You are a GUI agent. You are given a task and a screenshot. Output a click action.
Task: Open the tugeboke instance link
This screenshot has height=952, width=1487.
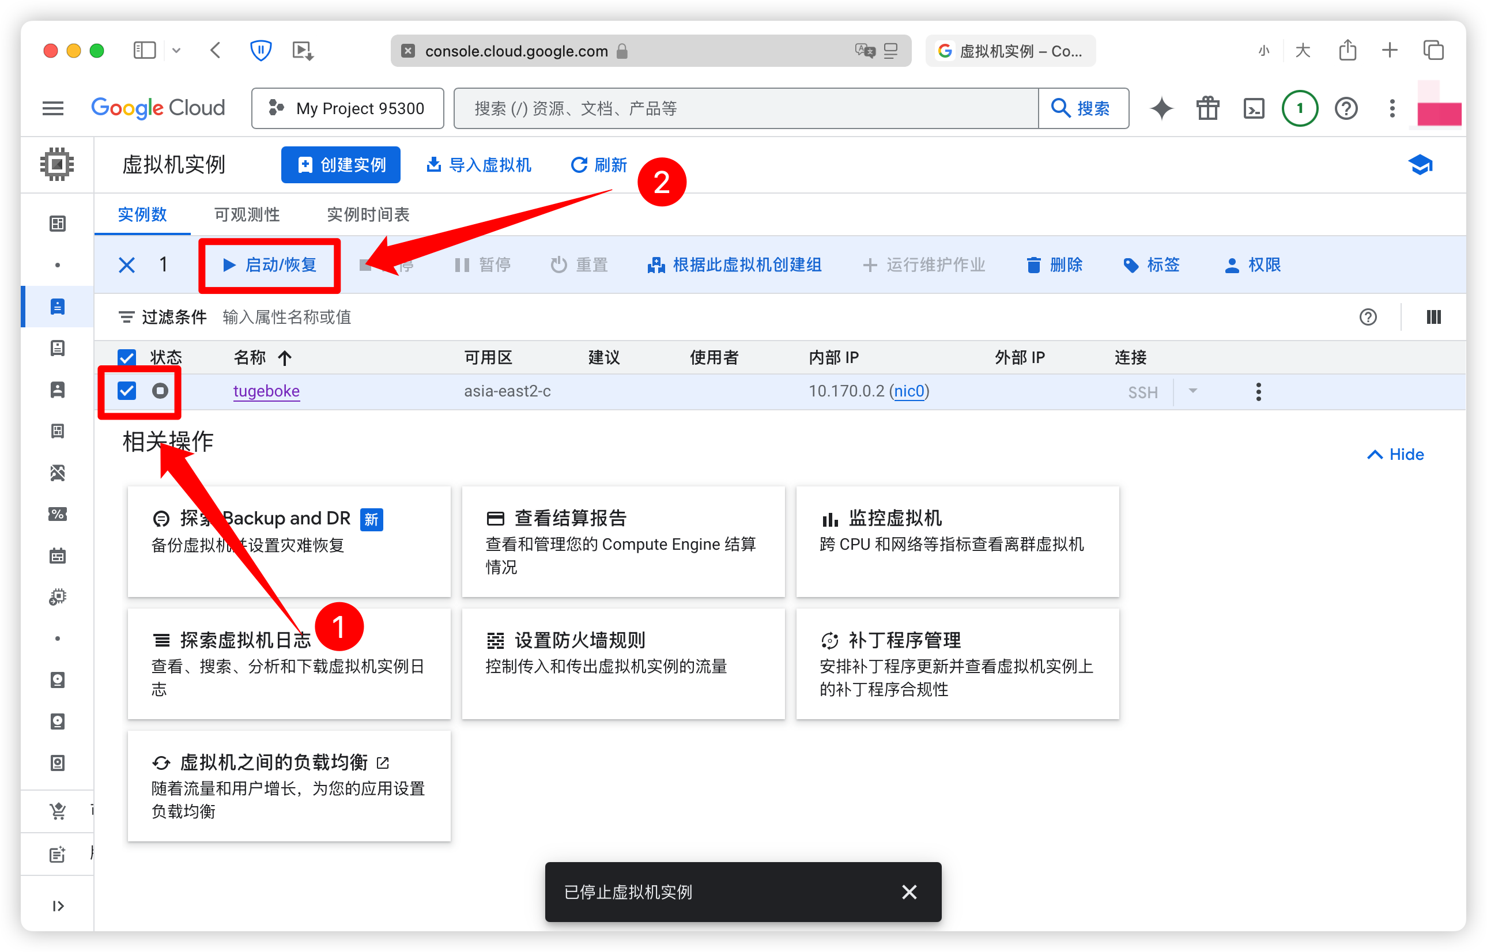[x=266, y=391]
